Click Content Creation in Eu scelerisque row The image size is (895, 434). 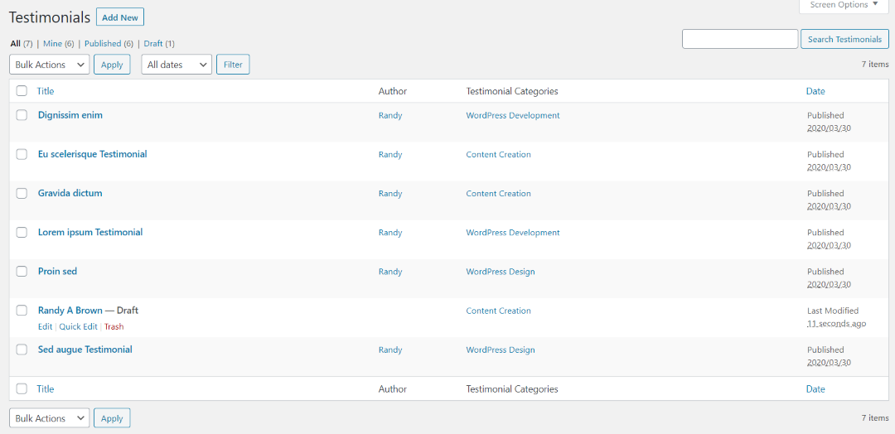[498, 155]
